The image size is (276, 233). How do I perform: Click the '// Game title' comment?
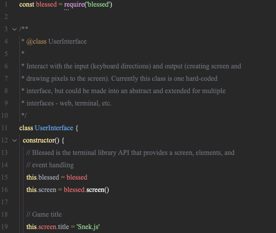click(44, 214)
